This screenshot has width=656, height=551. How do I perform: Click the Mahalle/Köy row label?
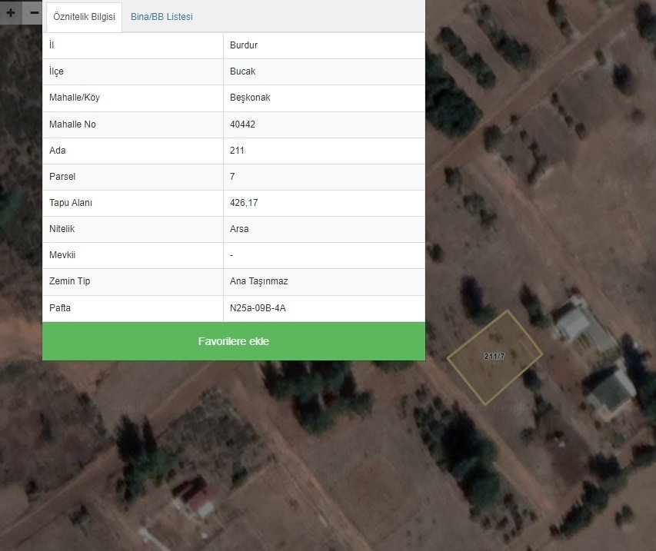click(x=74, y=98)
